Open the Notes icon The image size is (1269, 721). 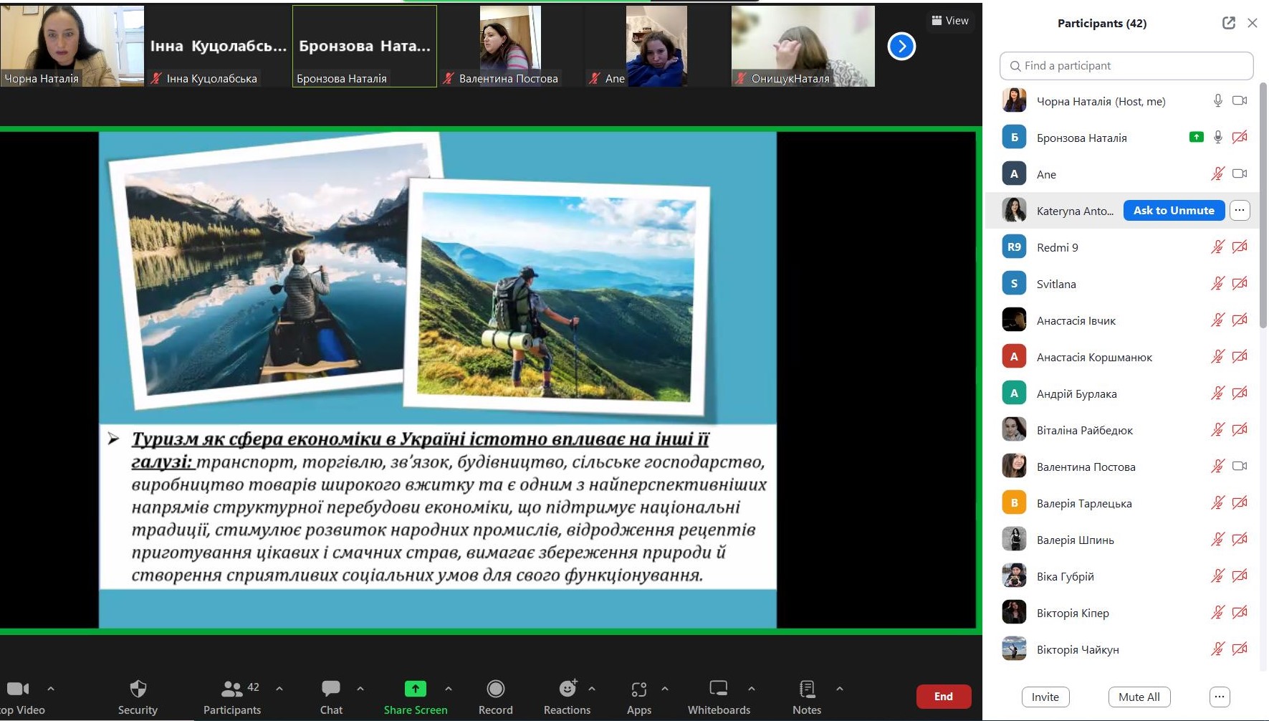point(807,689)
